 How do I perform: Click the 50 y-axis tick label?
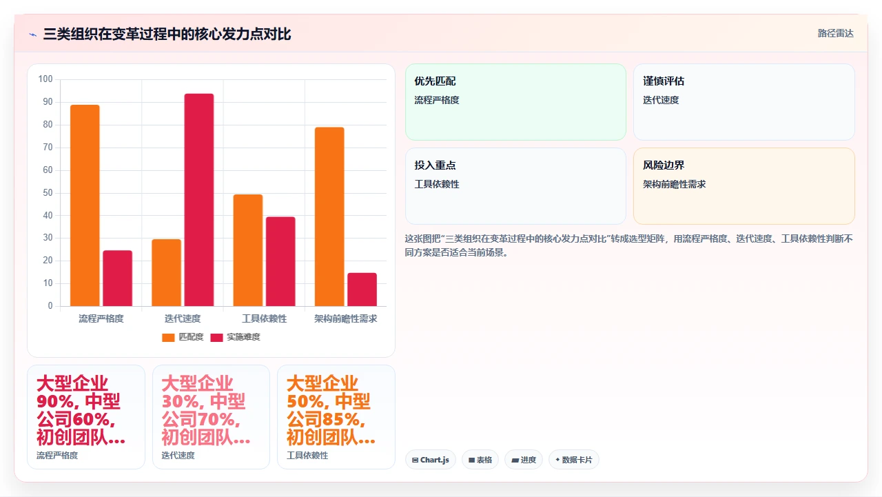[48, 193]
